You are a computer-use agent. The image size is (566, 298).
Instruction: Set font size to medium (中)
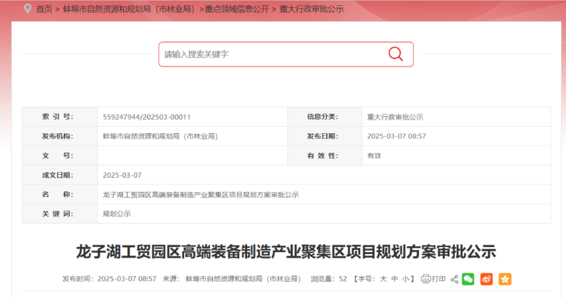(394, 279)
